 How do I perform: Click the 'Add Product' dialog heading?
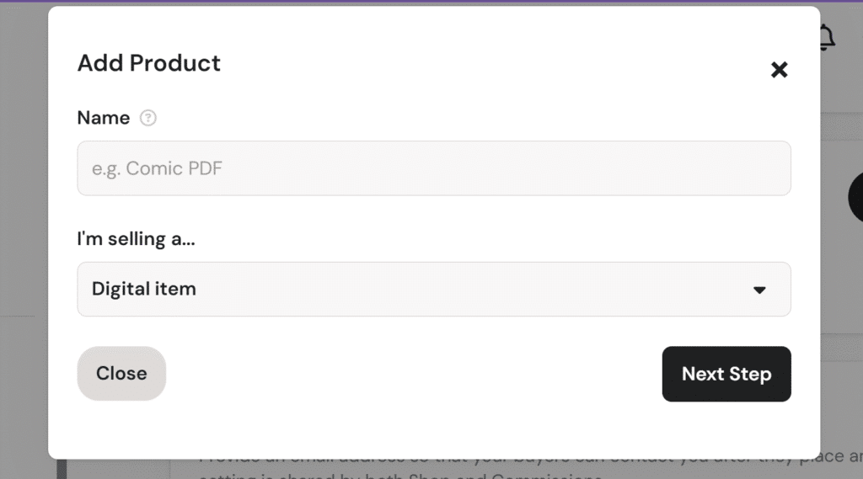[x=148, y=63]
